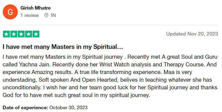This screenshot has height=112, width=222.
Task: Click the fourth green rating star
Action: pyautogui.click(x=28, y=34)
